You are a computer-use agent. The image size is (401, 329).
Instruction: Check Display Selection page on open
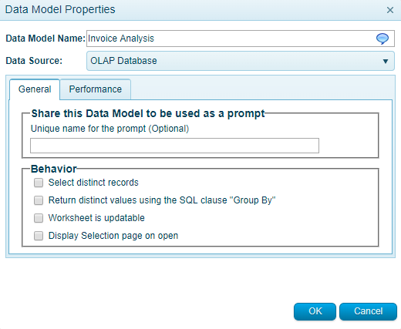tap(39, 236)
